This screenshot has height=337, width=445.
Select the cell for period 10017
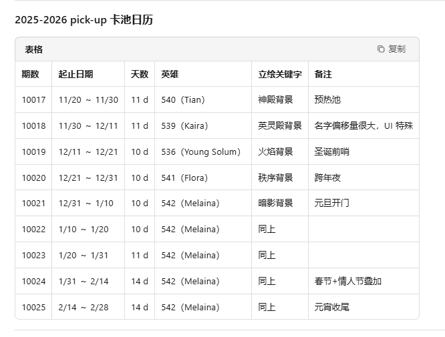(33, 100)
